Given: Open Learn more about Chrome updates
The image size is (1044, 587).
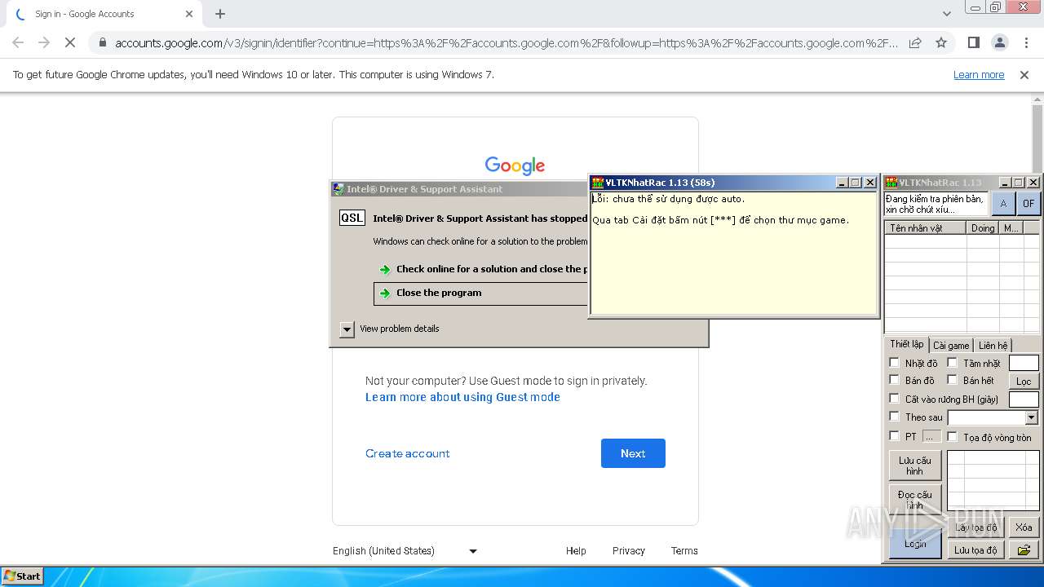Looking at the screenshot, I should click(x=979, y=75).
